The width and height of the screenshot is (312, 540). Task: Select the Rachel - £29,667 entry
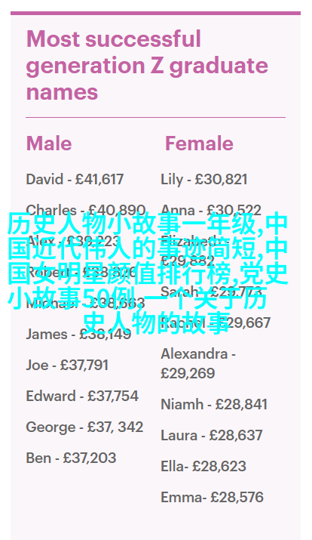[x=216, y=323]
